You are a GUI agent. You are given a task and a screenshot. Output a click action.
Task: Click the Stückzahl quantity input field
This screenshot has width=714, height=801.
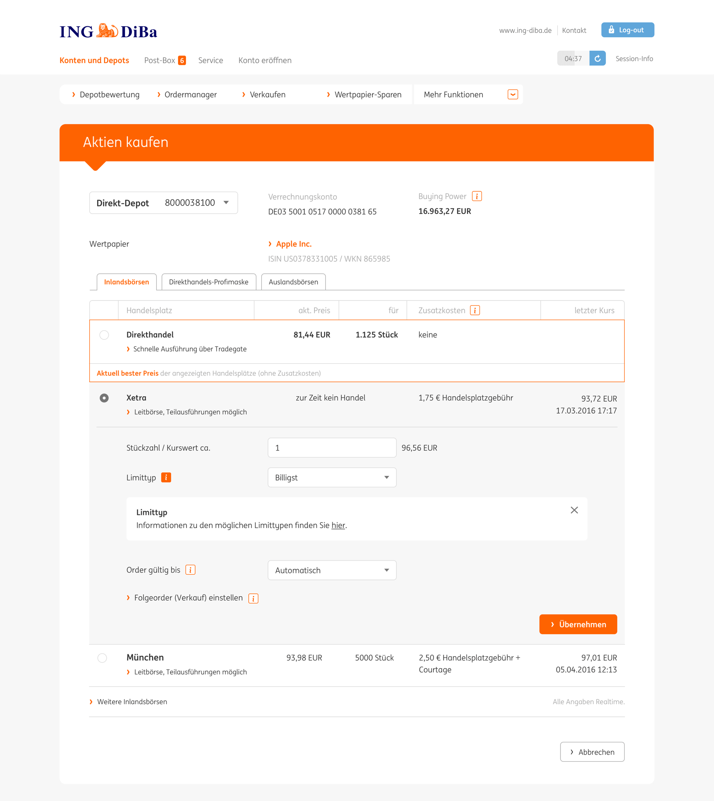click(332, 448)
